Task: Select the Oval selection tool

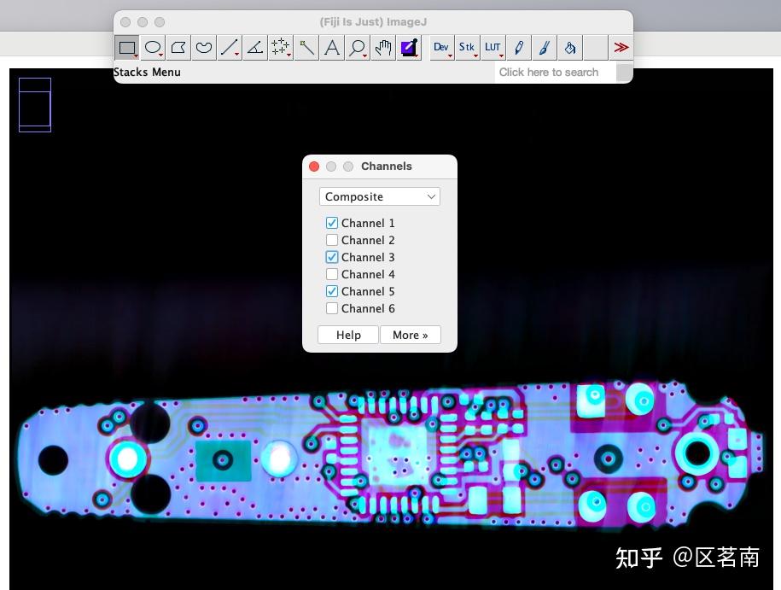Action: (x=151, y=47)
